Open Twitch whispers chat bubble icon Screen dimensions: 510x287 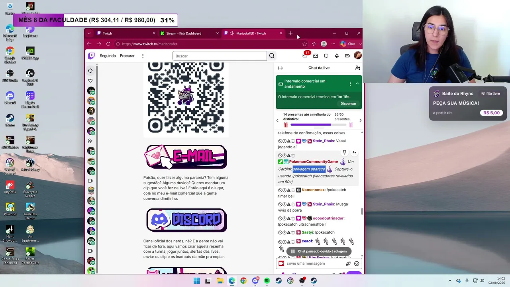(326, 56)
